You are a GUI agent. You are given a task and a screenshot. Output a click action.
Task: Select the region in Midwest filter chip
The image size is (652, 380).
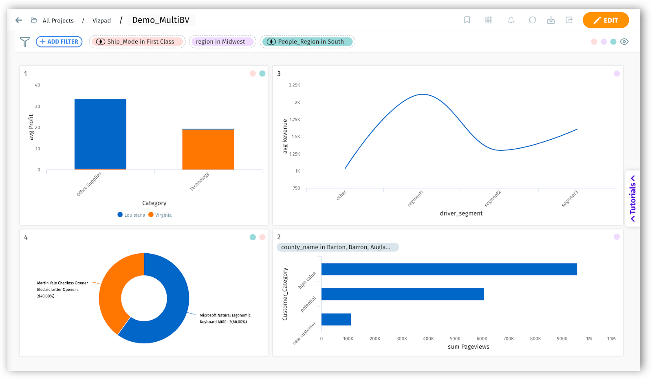coord(222,42)
